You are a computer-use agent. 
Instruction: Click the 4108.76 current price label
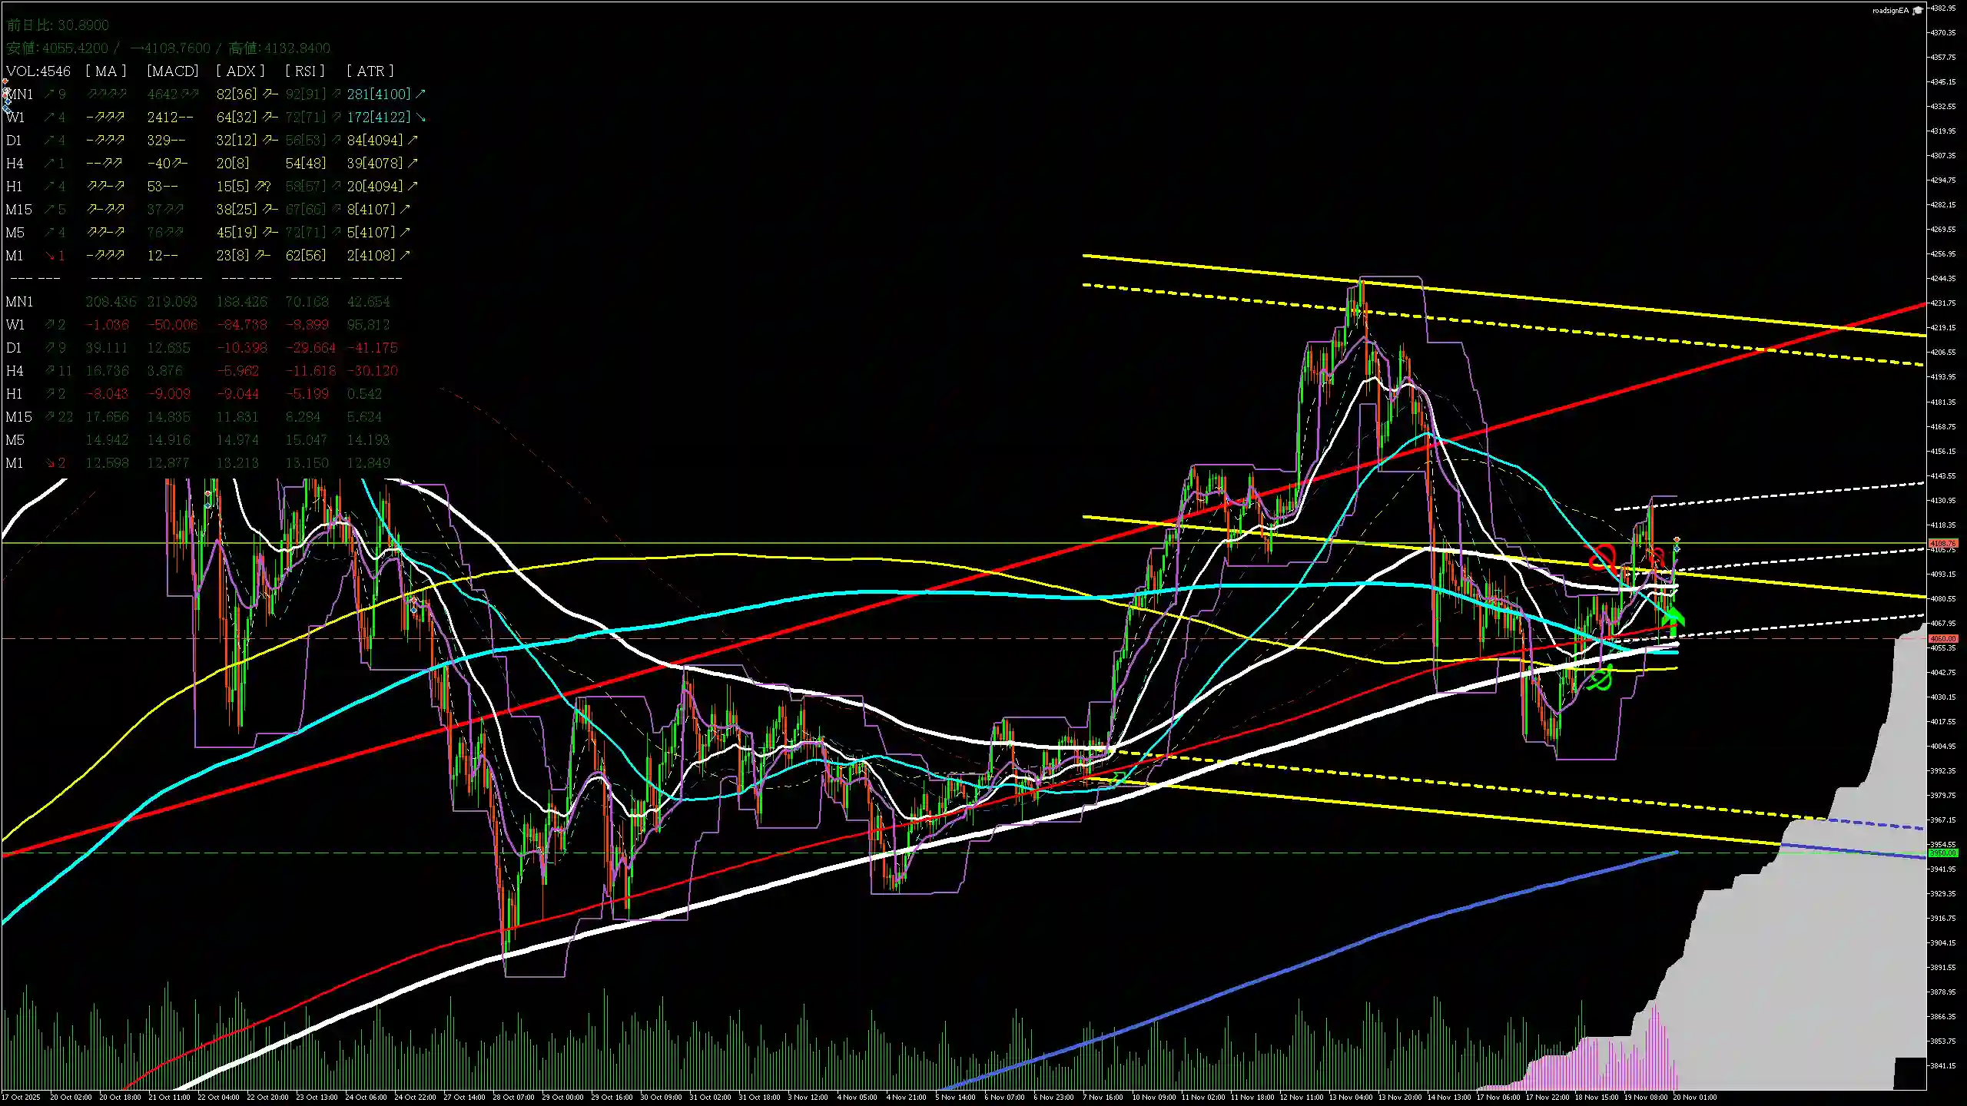[1943, 543]
